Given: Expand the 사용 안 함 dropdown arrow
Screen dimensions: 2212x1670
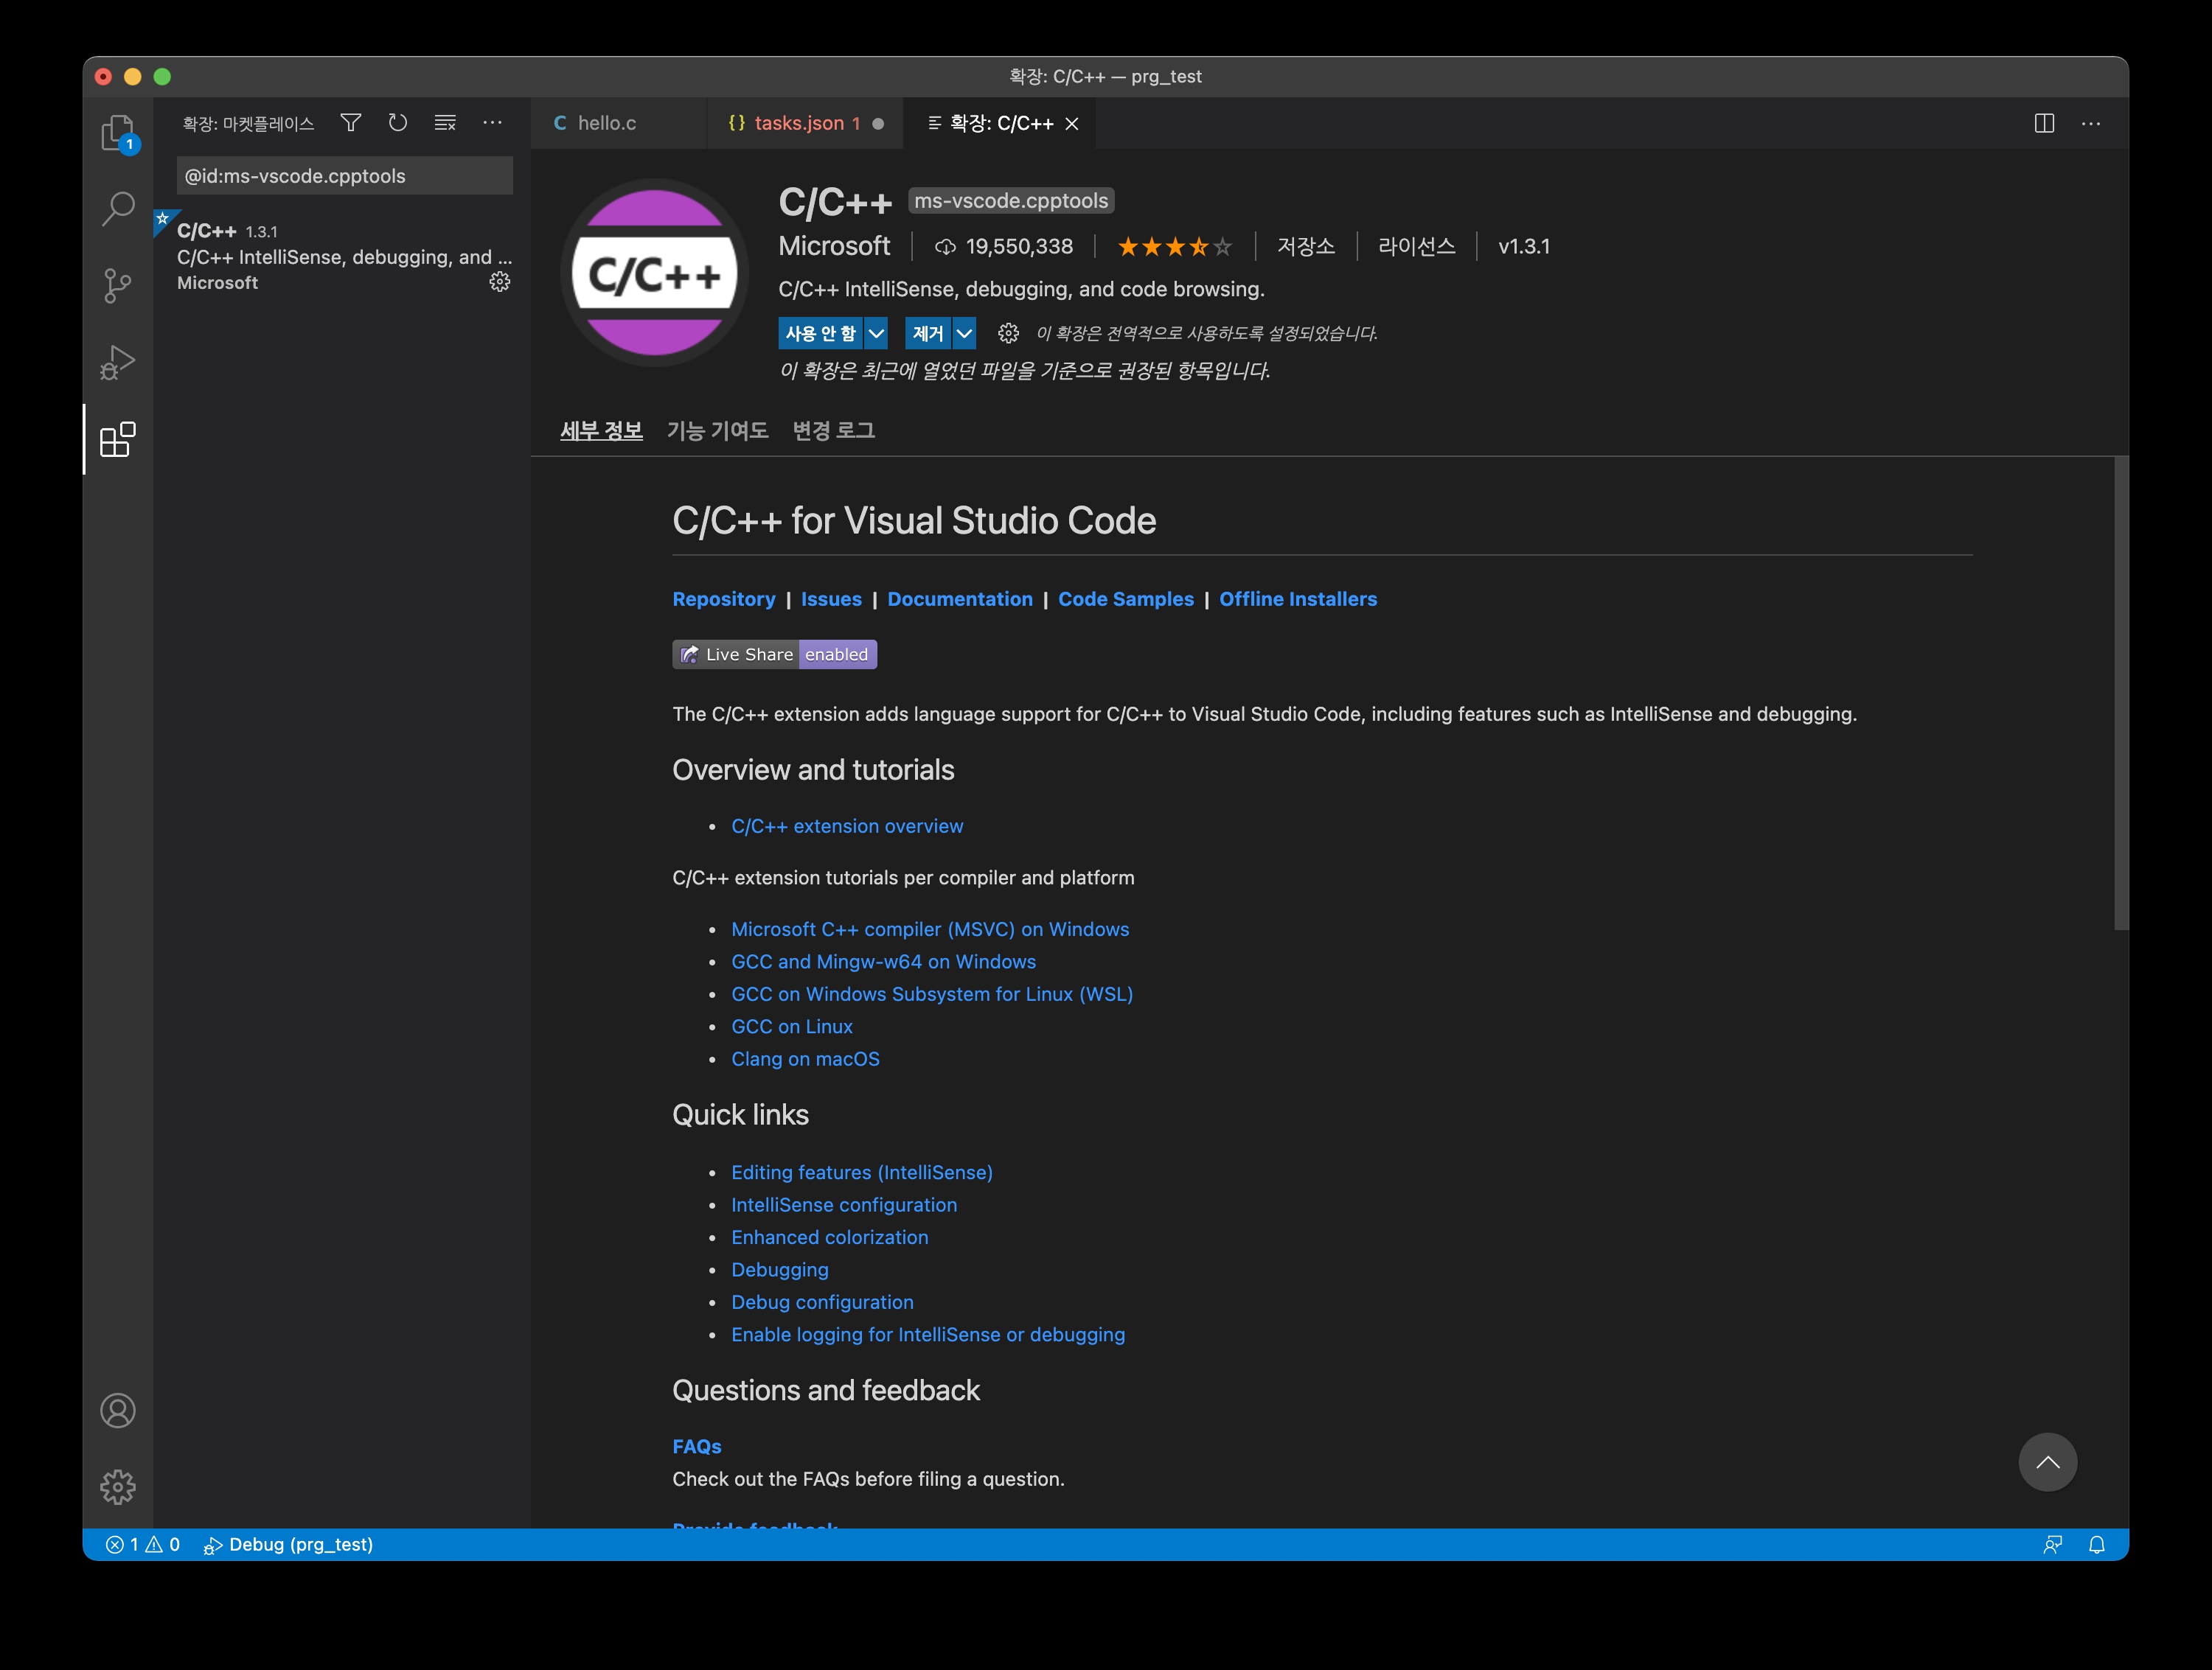Looking at the screenshot, I should (876, 333).
